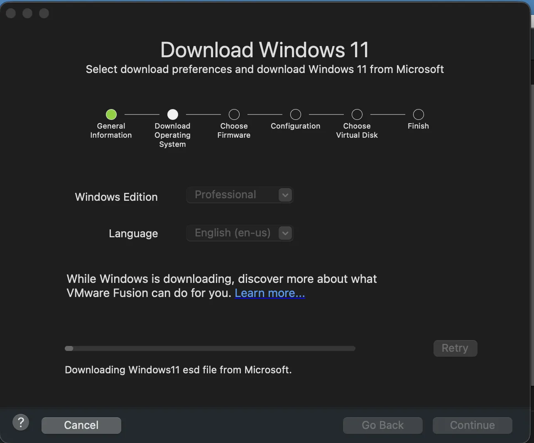The height and width of the screenshot is (443, 534).
Task: Select the General Information step circle
Action: 111,114
